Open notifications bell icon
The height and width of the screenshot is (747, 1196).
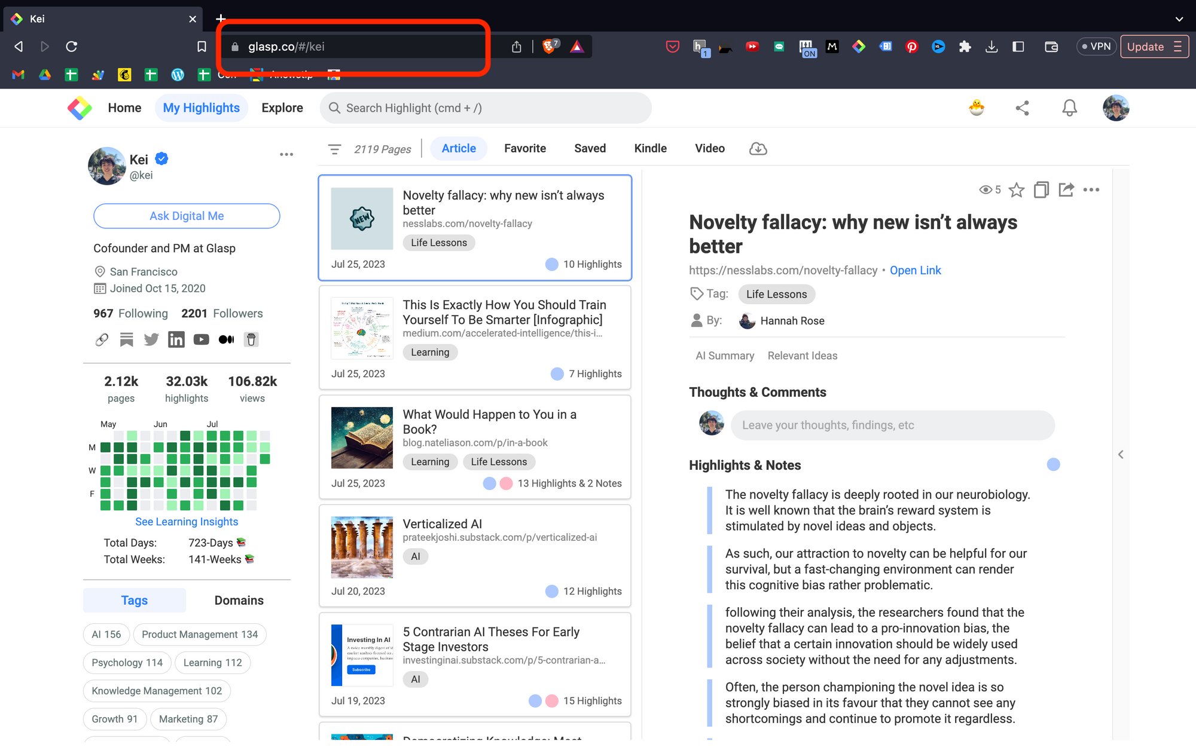1069,108
